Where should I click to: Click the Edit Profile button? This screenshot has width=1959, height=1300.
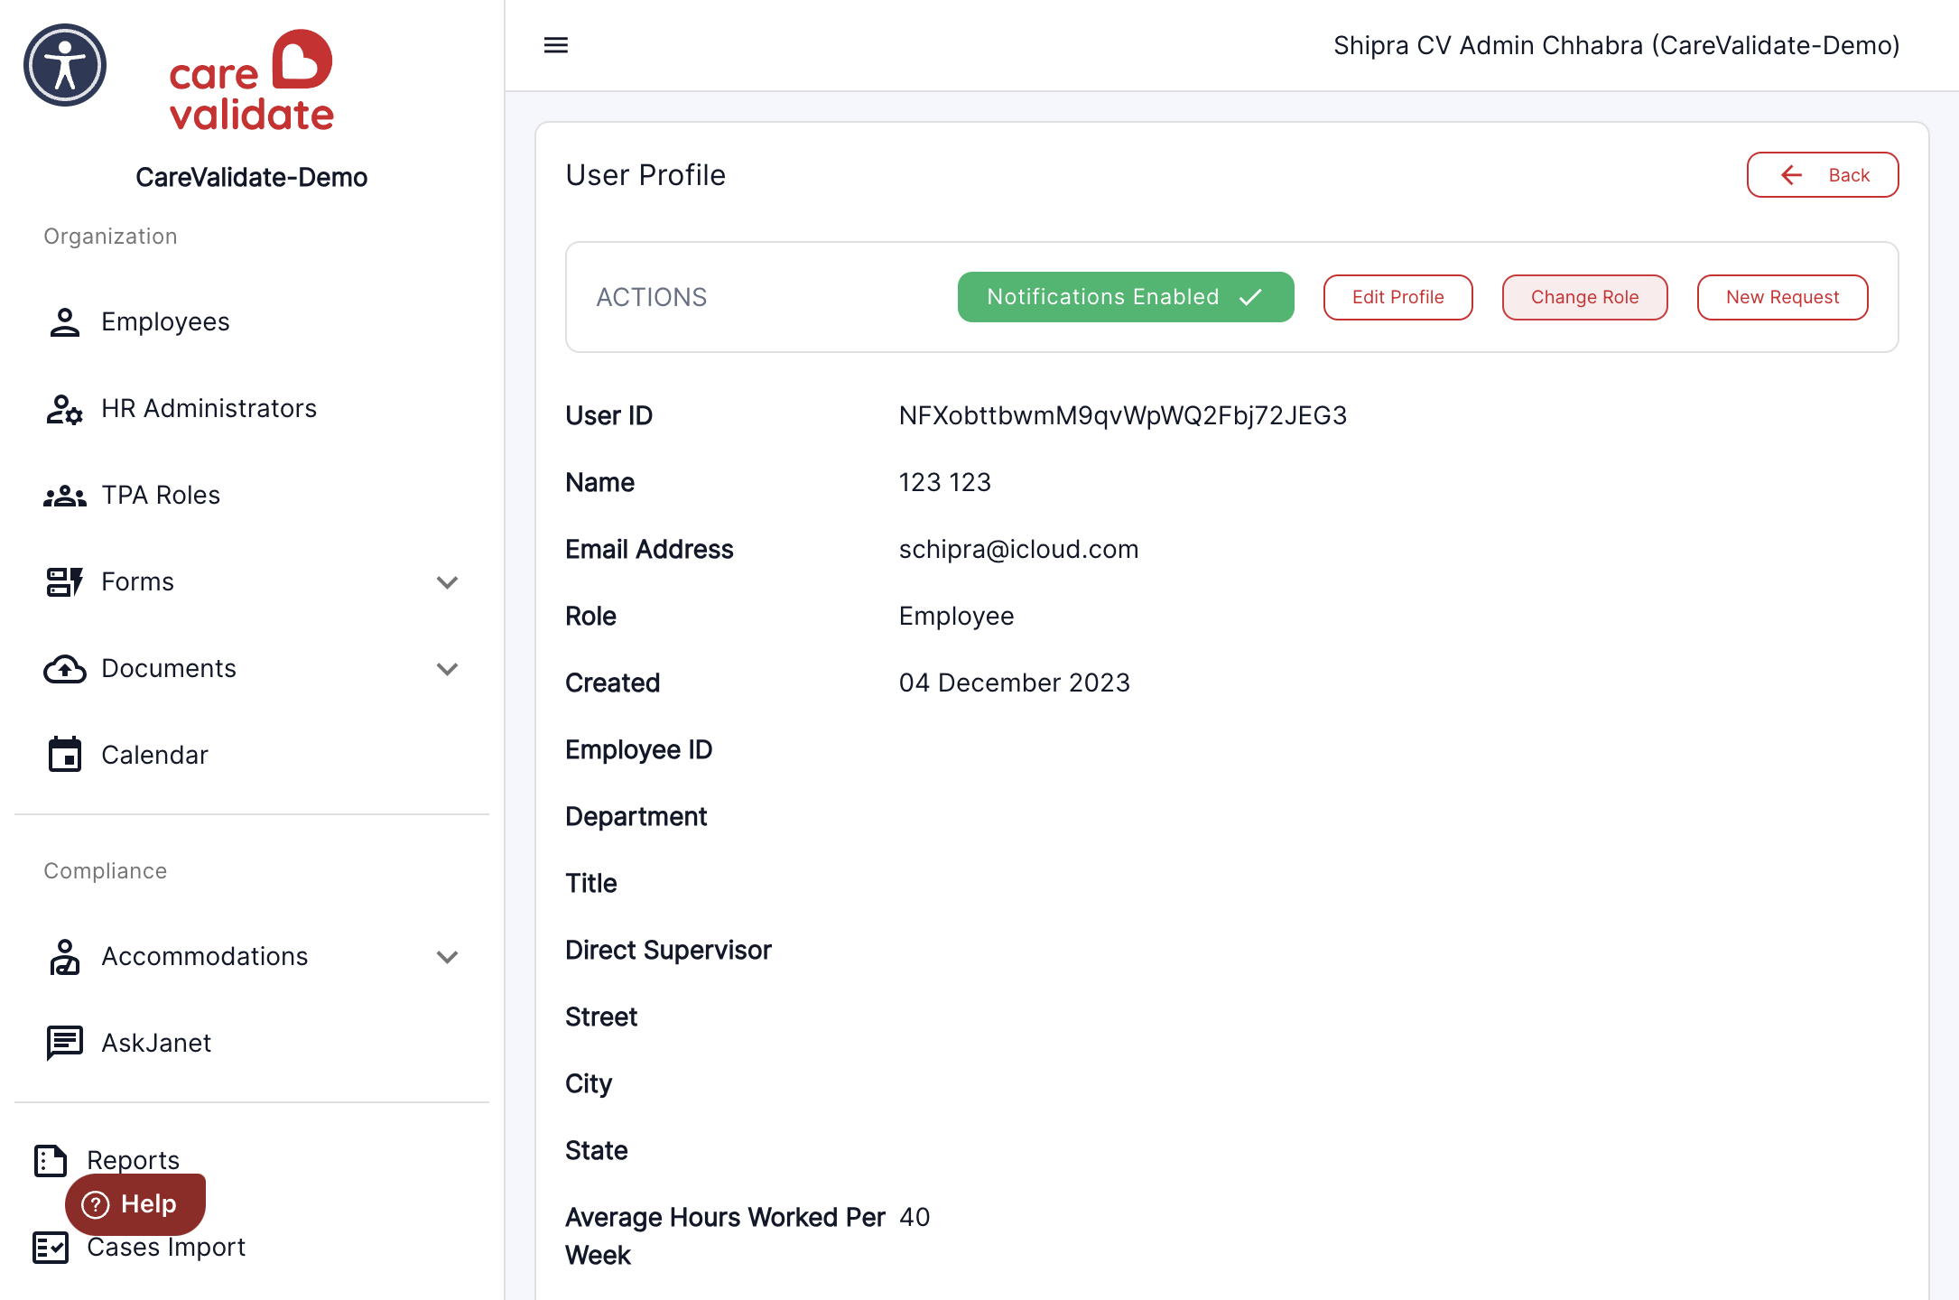pos(1398,297)
